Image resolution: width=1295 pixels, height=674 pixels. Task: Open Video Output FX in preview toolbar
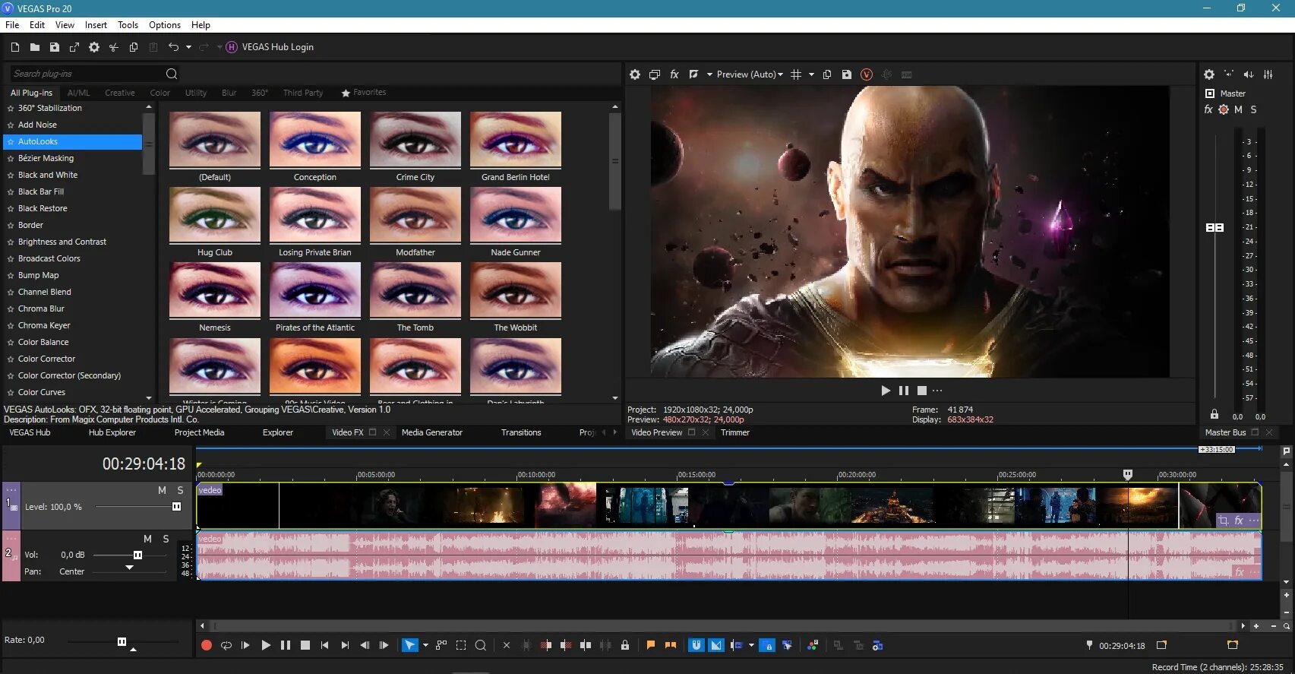point(674,74)
